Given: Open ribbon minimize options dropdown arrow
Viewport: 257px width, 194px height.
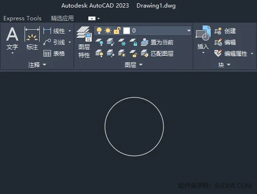Looking at the screenshot, I should [98, 19].
